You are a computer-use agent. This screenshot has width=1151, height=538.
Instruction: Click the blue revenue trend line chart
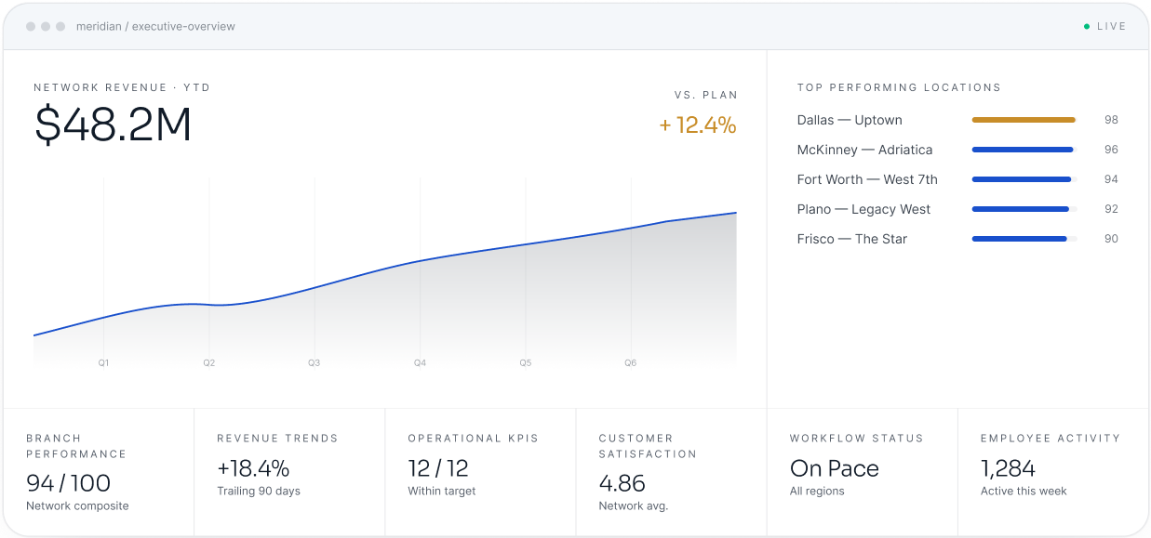tap(385, 274)
